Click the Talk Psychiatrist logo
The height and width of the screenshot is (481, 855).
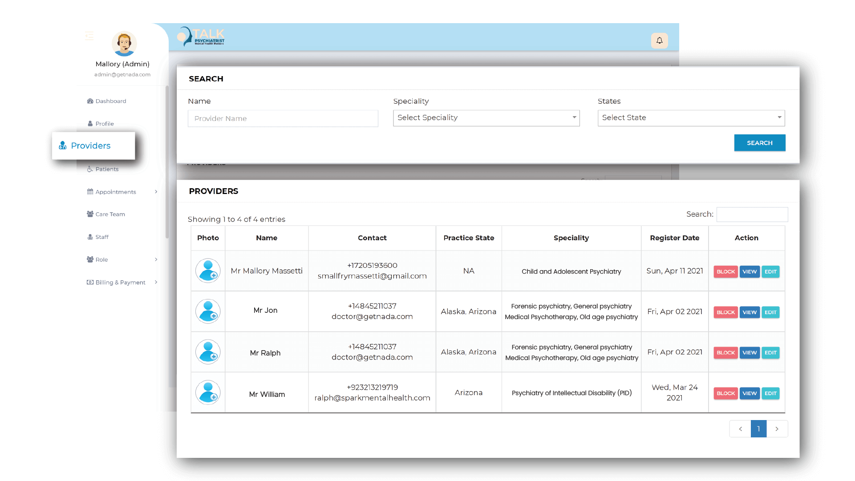(x=201, y=37)
